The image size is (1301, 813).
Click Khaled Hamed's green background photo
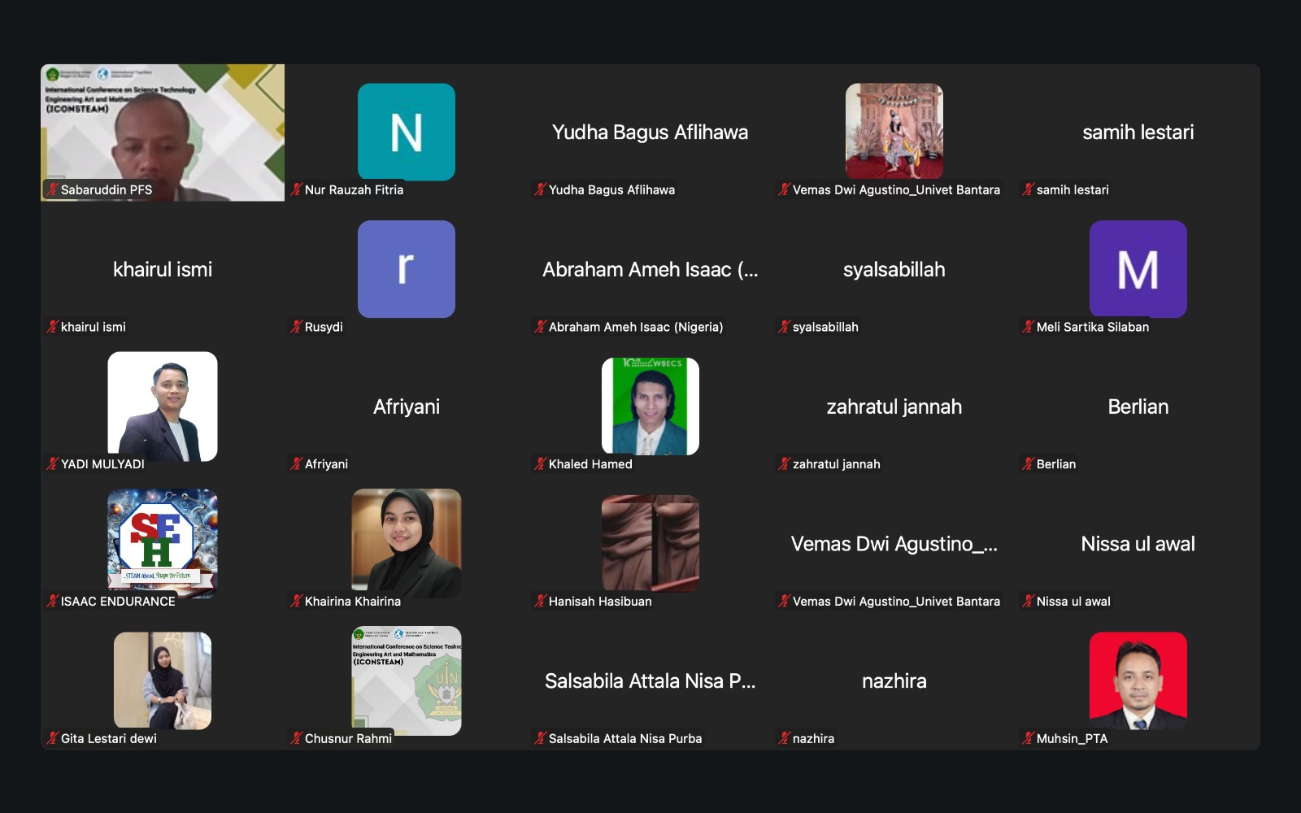[650, 406]
